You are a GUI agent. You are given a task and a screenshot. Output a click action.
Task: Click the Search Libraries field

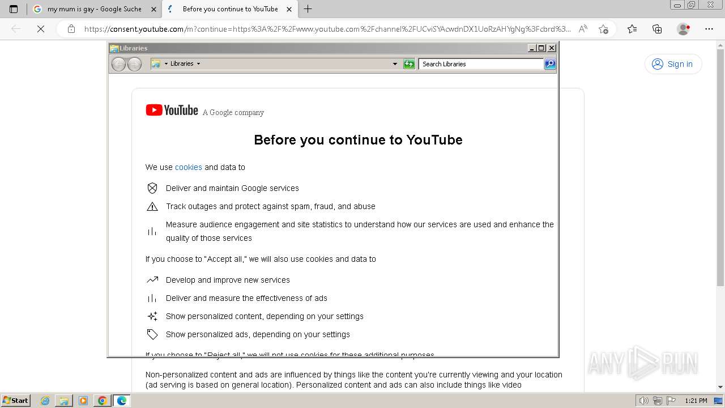tap(481, 64)
